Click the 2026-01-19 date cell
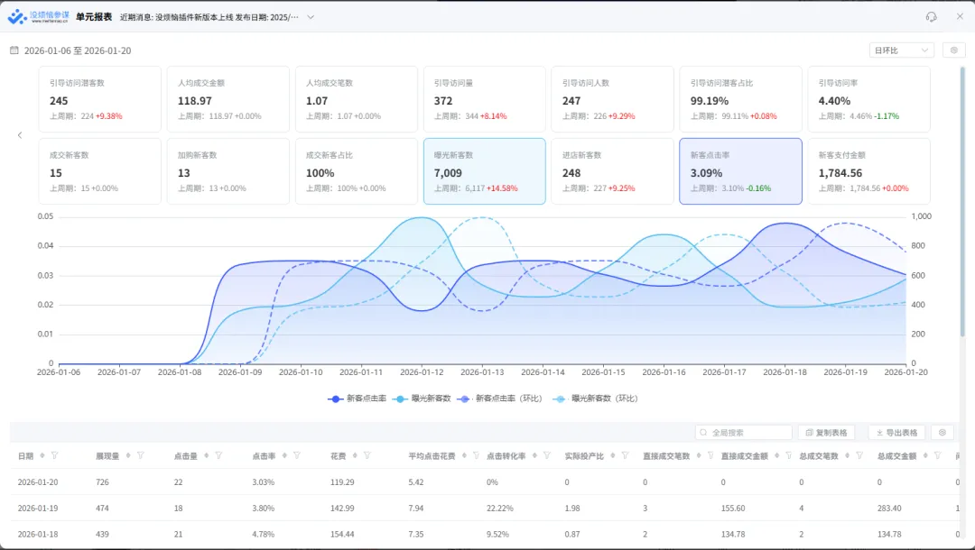The width and height of the screenshot is (975, 550). pyautogui.click(x=38, y=508)
